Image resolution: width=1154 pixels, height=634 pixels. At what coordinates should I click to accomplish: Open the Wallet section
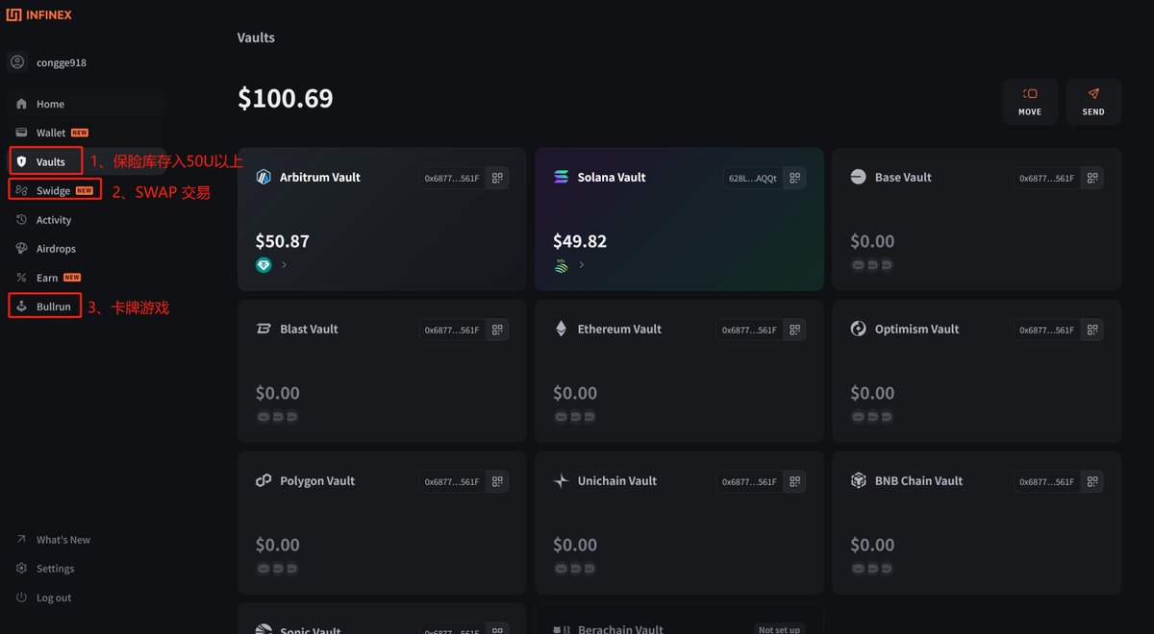coord(52,133)
